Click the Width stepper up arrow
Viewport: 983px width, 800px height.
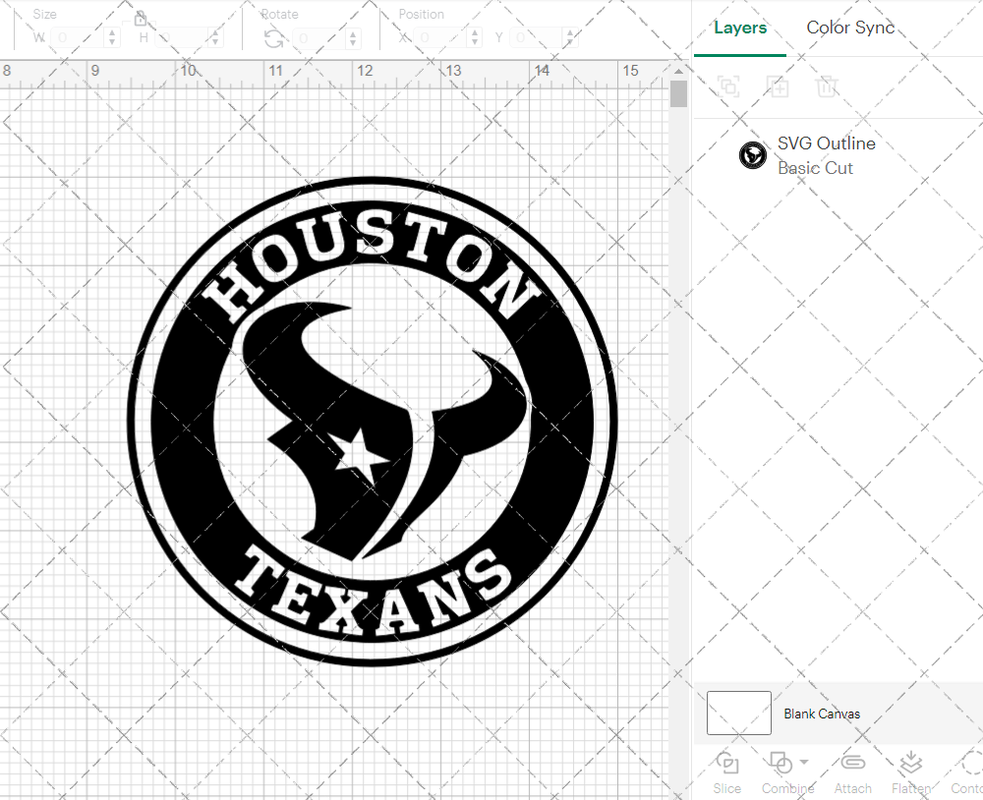pyautogui.click(x=111, y=32)
